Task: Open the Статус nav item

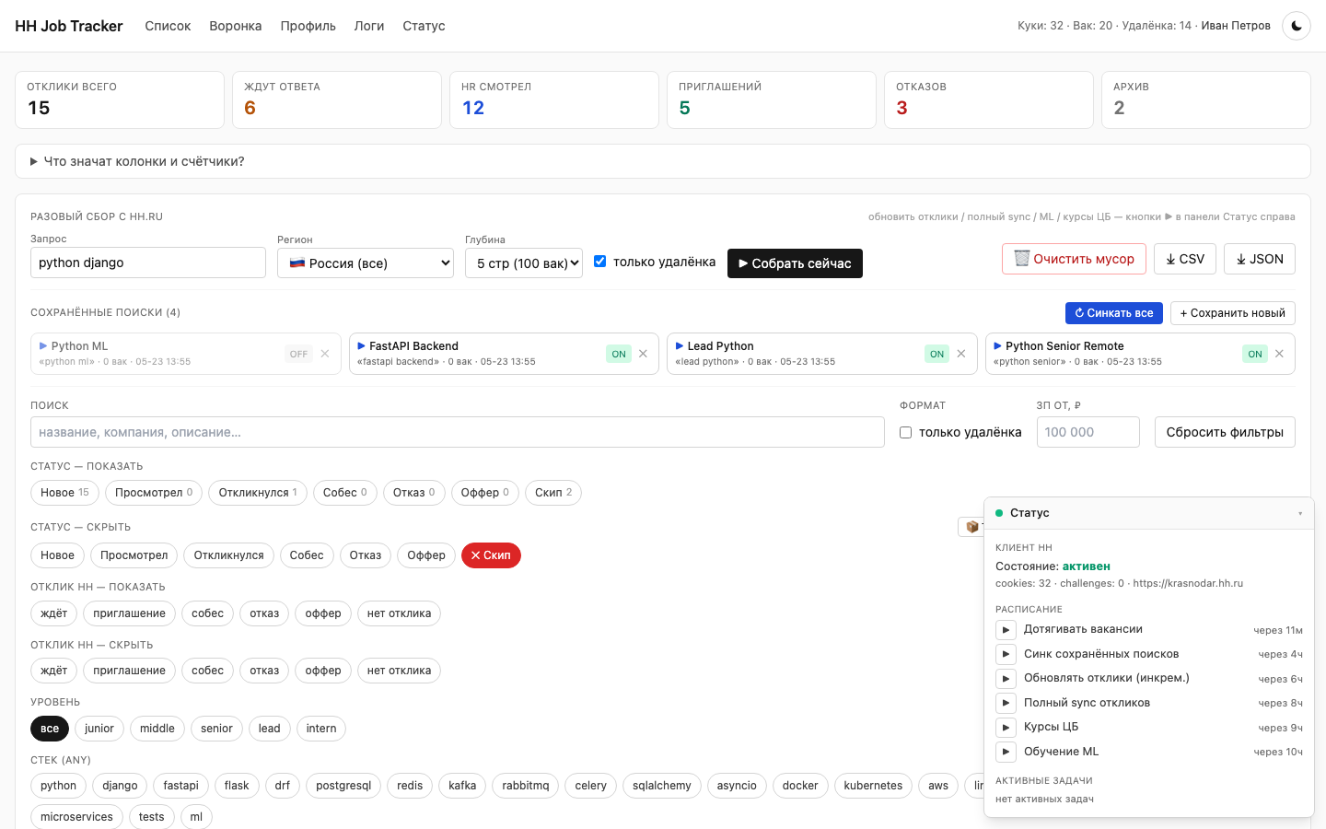Action: click(x=424, y=26)
